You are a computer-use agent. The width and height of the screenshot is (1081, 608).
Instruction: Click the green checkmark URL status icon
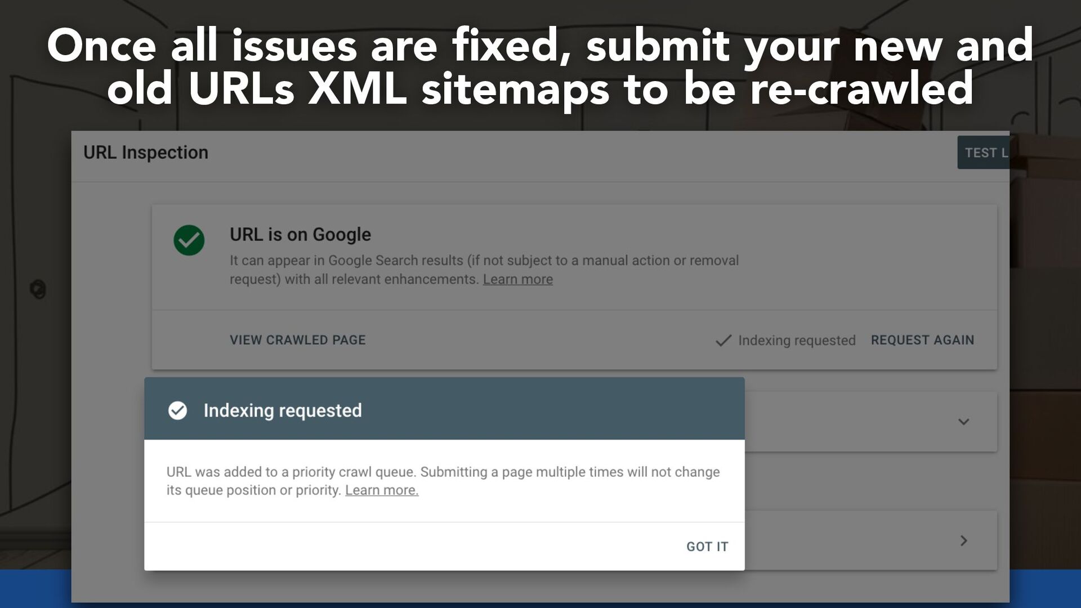189,240
